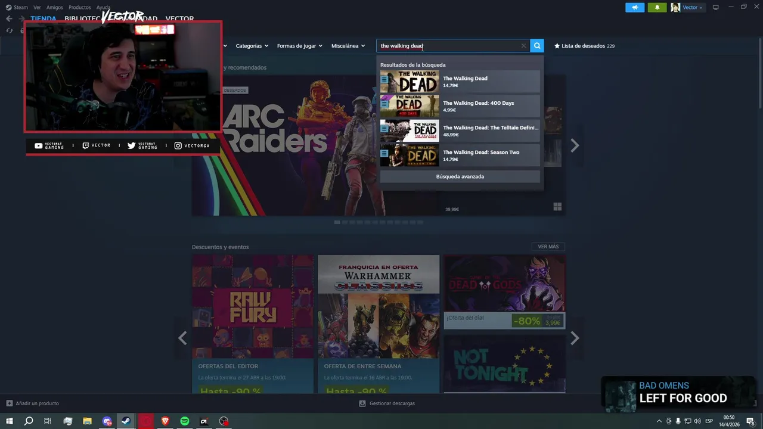Open the Ver menu
This screenshot has height=429, width=763.
pos(37,7)
